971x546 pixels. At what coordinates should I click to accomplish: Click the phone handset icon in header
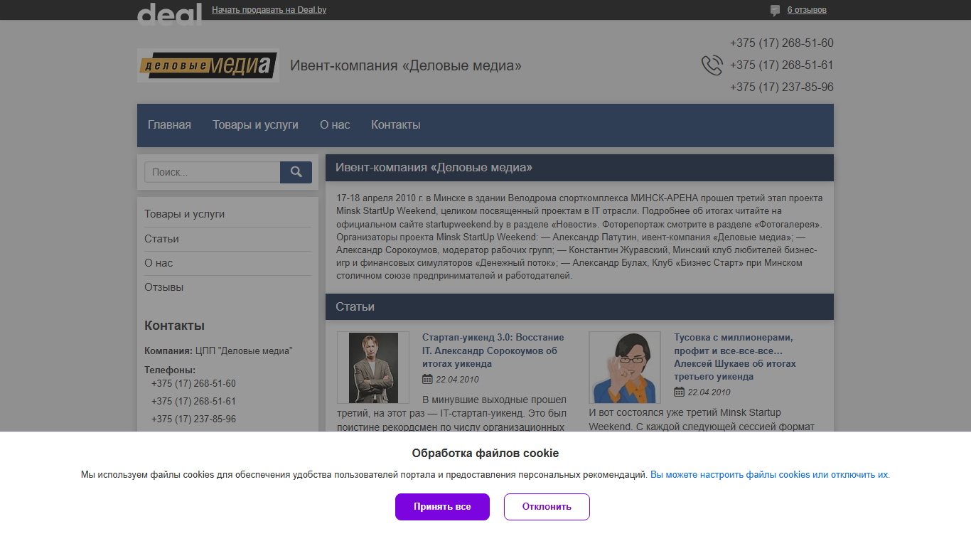click(712, 65)
